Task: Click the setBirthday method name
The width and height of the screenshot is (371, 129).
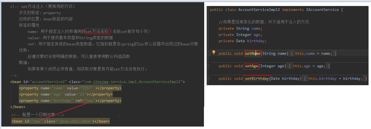Action: tap(257, 79)
